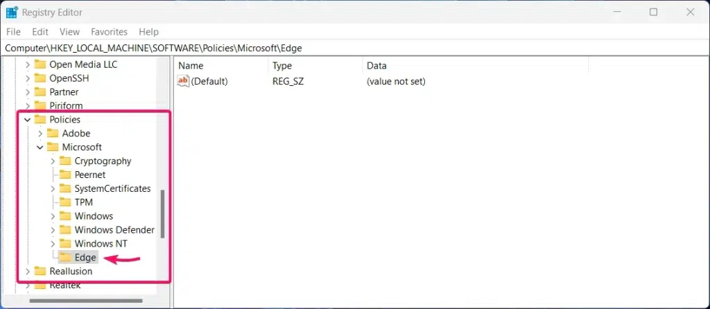Select the TPM key label
Image resolution: width=710 pixels, height=309 pixels.
click(x=84, y=202)
